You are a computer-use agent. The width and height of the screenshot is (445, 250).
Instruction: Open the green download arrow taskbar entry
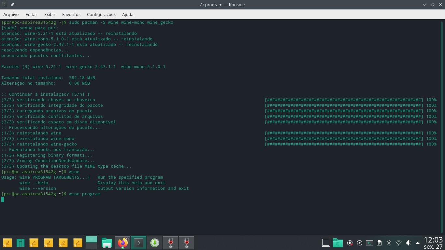(x=155, y=243)
